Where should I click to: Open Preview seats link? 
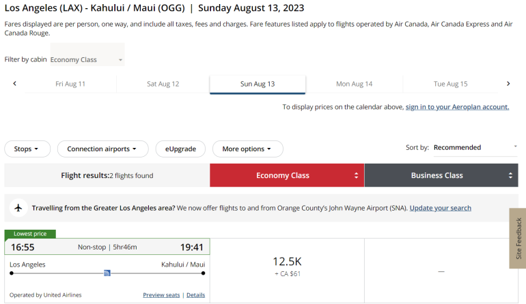161,295
